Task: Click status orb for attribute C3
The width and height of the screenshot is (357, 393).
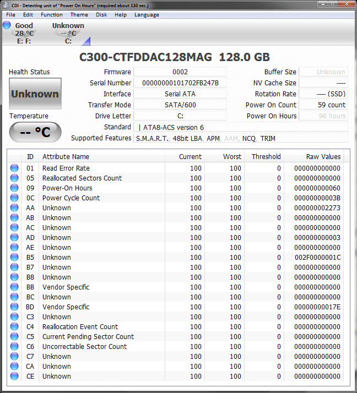Action: [x=14, y=316]
